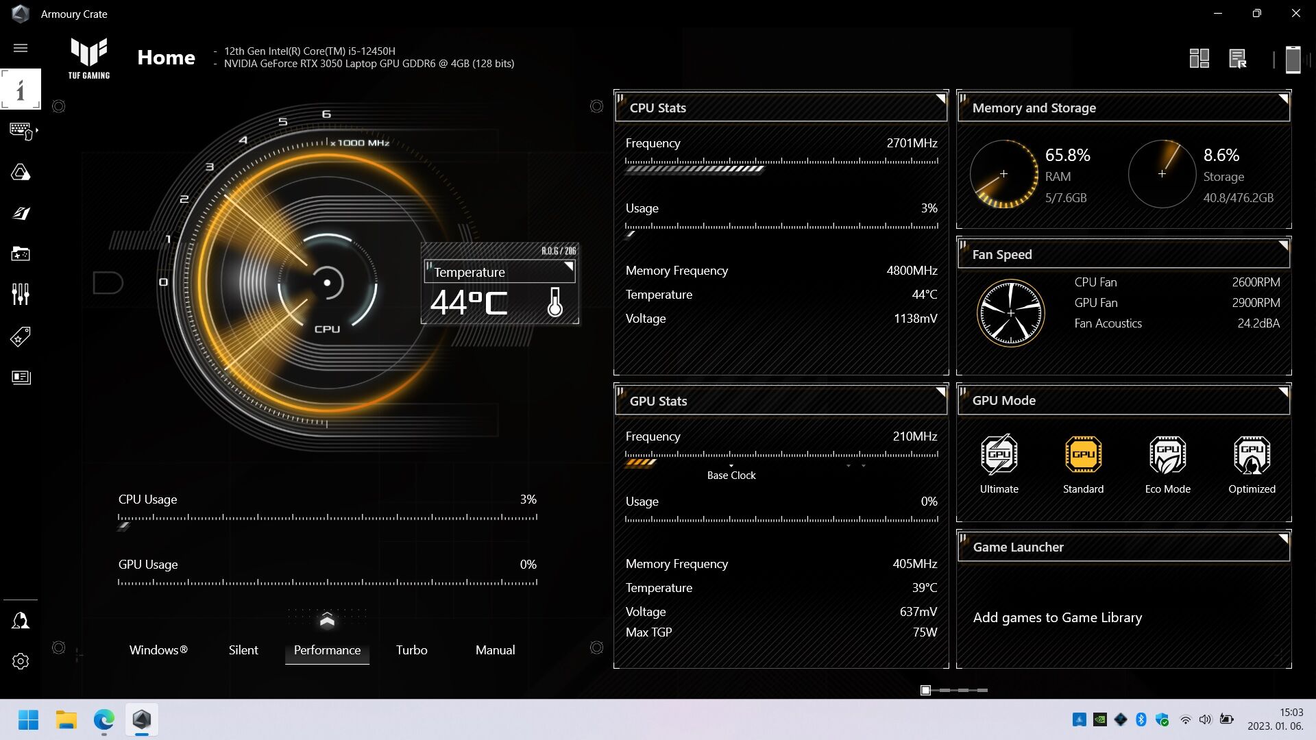This screenshot has height=740, width=1316.
Task: Click the GPU Fan 2900RPM value
Action: pos(1256,303)
